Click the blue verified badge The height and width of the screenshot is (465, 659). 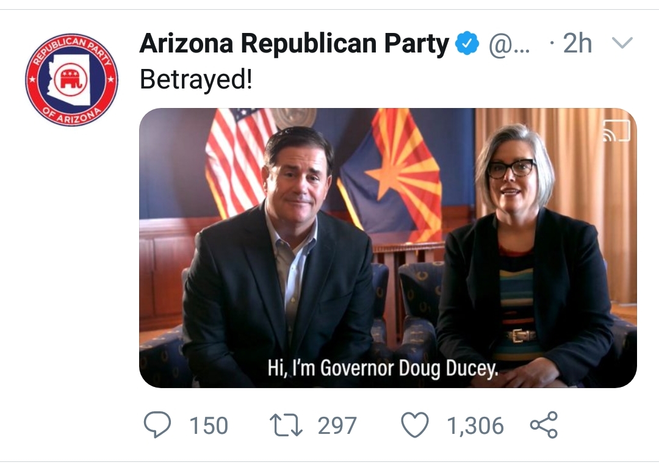click(x=468, y=43)
